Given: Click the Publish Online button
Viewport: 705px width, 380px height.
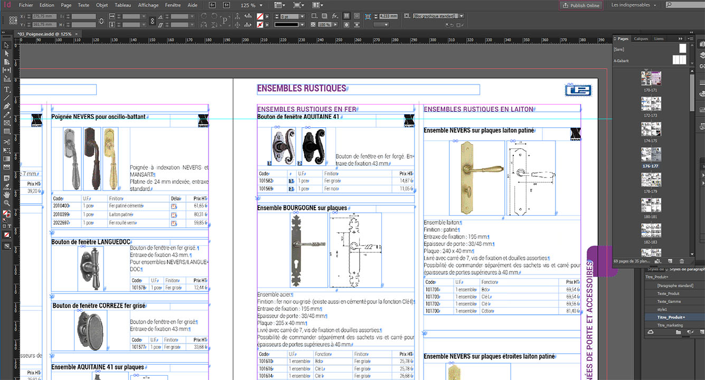Looking at the screenshot, I should pos(581,5).
